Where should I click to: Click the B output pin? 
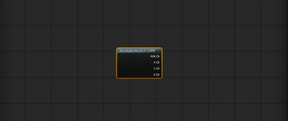pyautogui.click(x=158, y=75)
